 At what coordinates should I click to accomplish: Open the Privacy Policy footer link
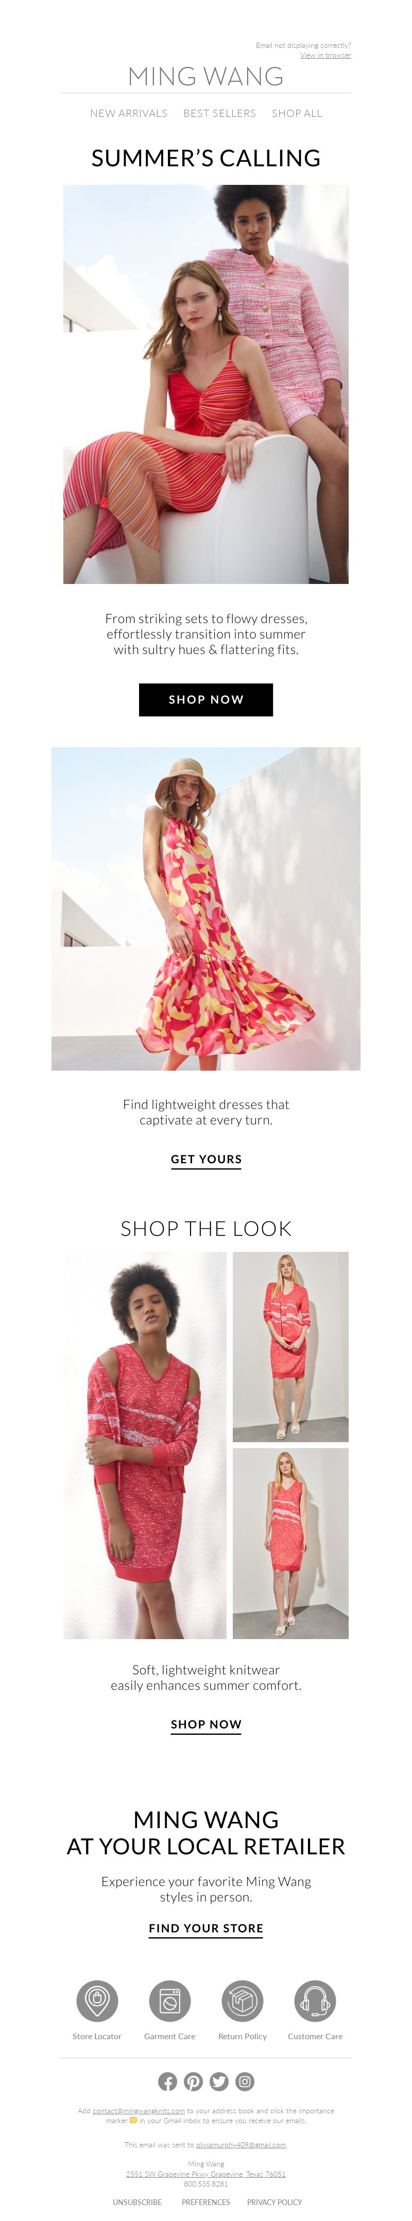[x=274, y=2201]
